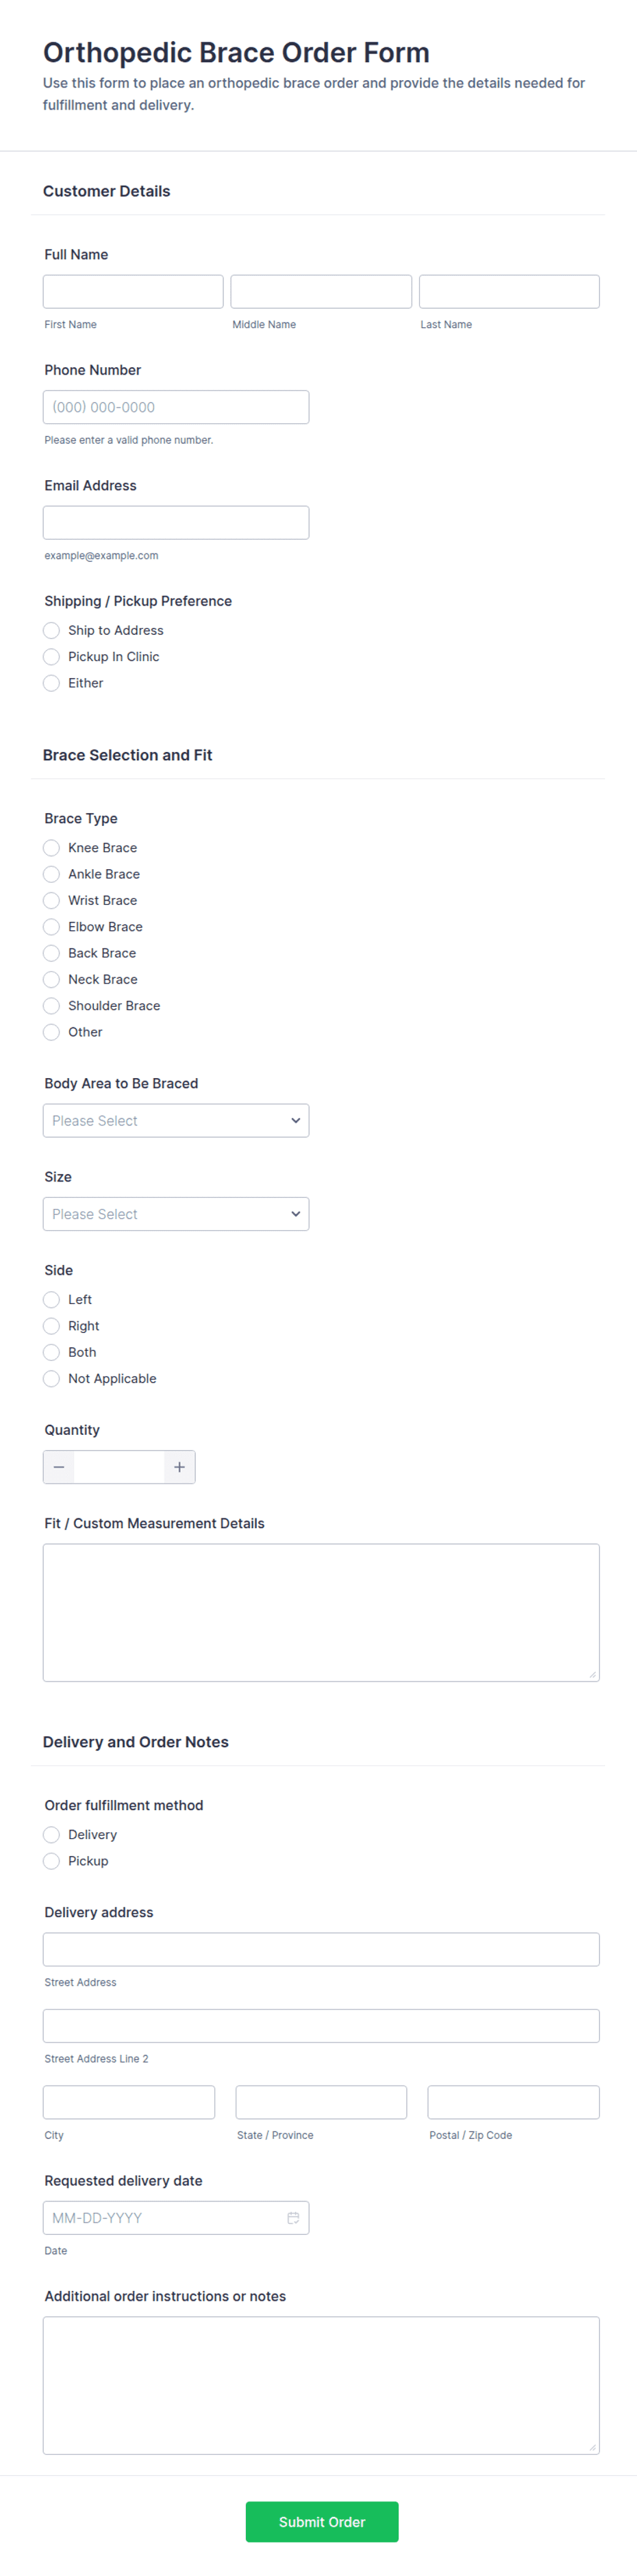The width and height of the screenshot is (637, 2576).
Task: Click the First Name input field
Action: pos(133,291)
